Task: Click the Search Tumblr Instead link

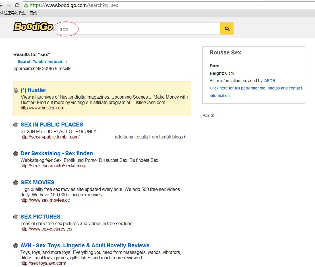Action: (x=43, y=62)
